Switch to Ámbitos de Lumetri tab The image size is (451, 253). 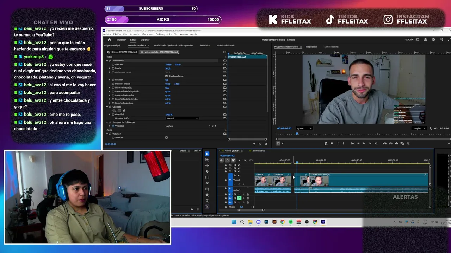(226, 45)
